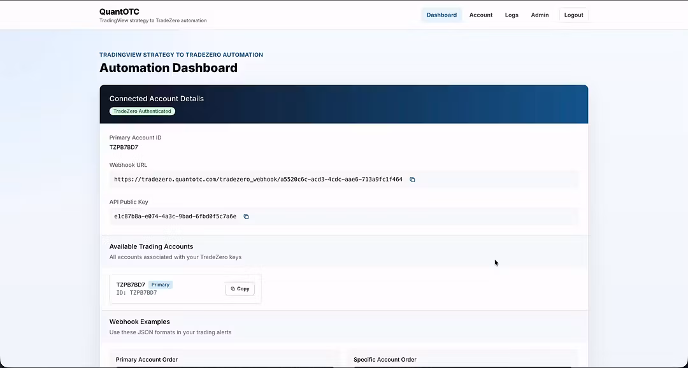Click the Specific Account Order example title

385,360
